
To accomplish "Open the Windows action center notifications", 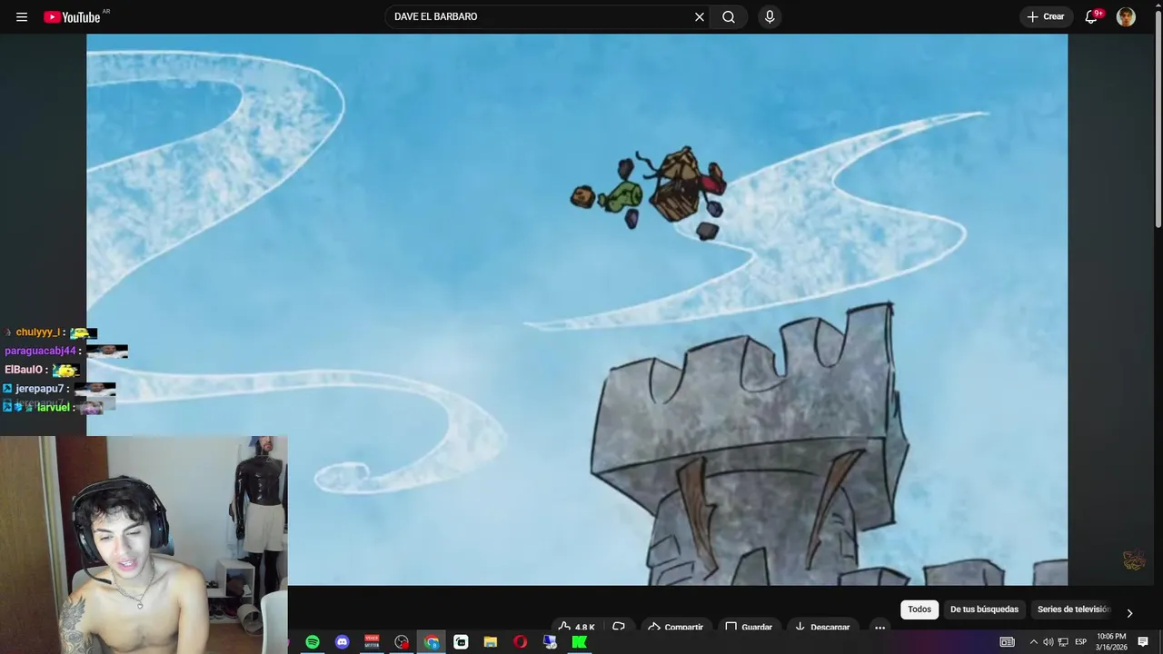I will pyautogui.click(x=1143, y=642).
